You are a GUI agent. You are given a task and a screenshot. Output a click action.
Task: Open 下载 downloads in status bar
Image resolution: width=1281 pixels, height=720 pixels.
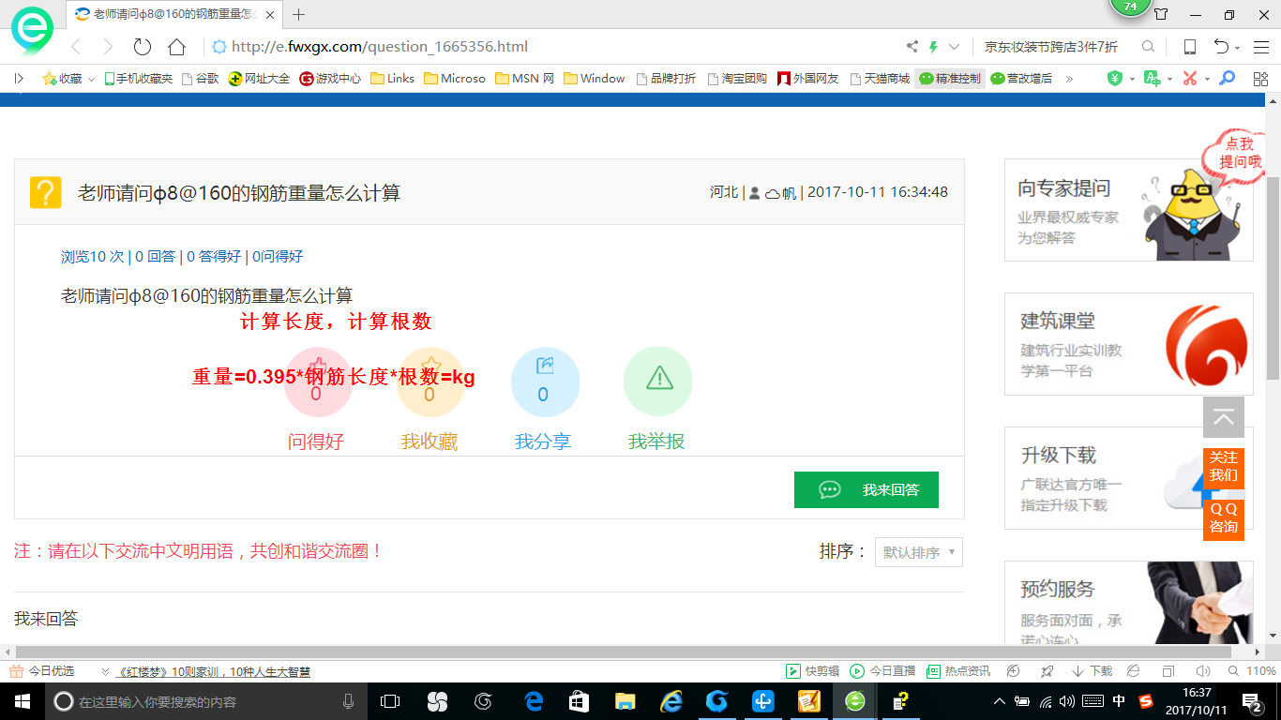pyautogui.click(x=1092, y=671)
